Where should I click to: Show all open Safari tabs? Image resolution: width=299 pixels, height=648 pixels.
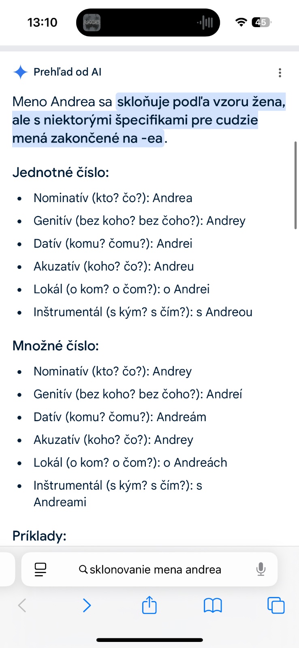276,605
